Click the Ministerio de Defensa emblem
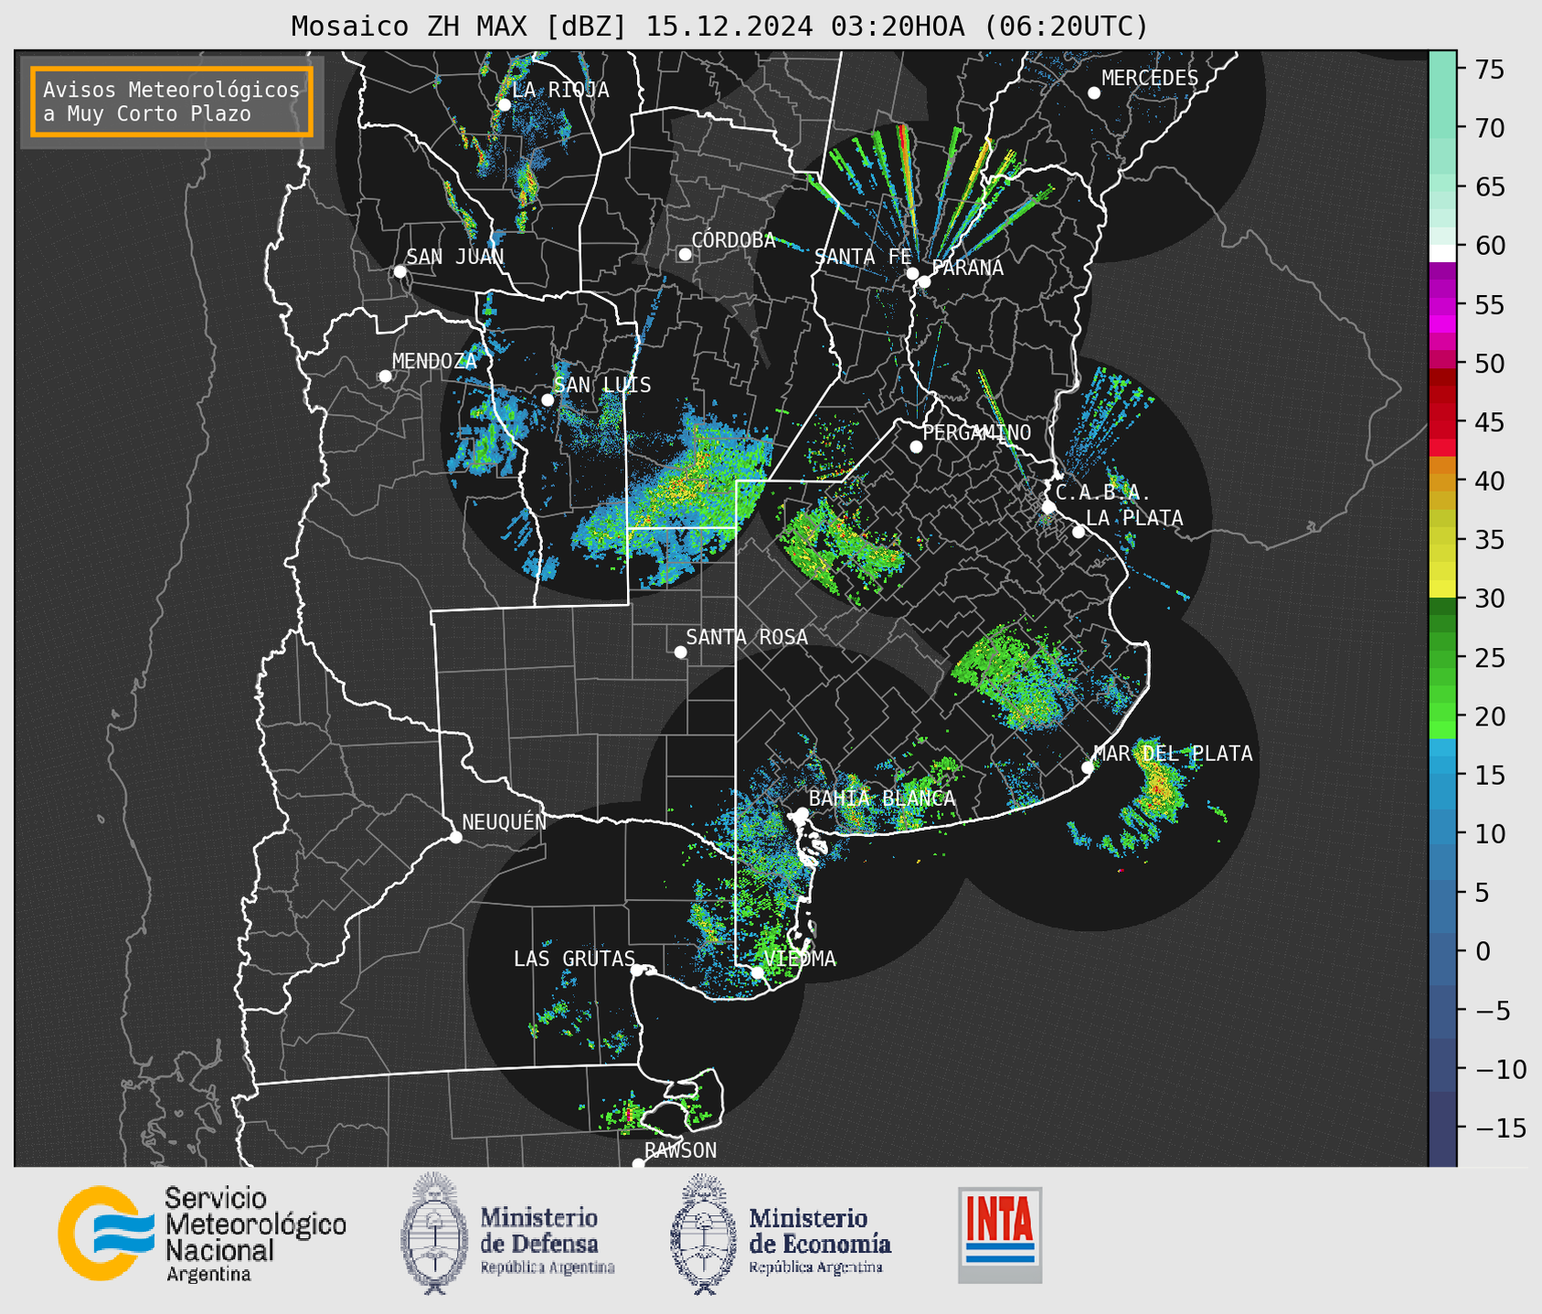1542x1314 pixels. click(434, 1234)
